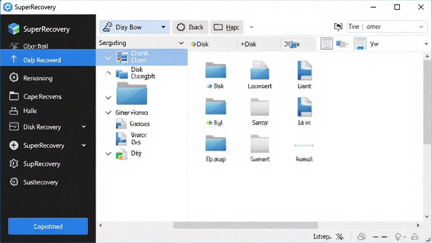
Task: Select the Eisrtoies tree item
Action: (133, 124)
